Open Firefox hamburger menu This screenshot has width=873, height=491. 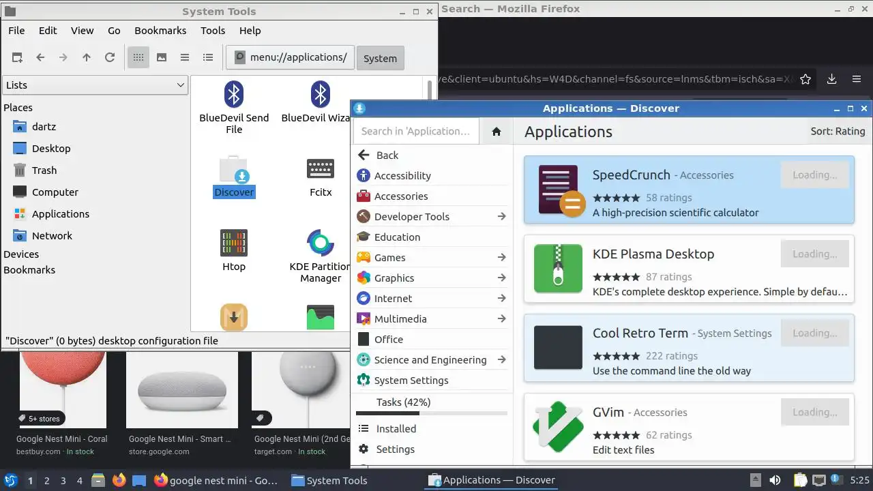[857, 79]
